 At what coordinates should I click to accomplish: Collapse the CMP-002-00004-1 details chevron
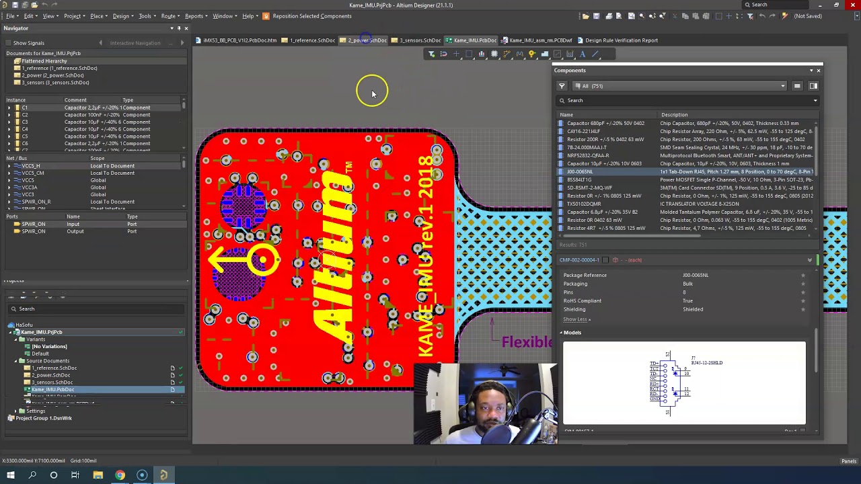(x=809, y=260)
